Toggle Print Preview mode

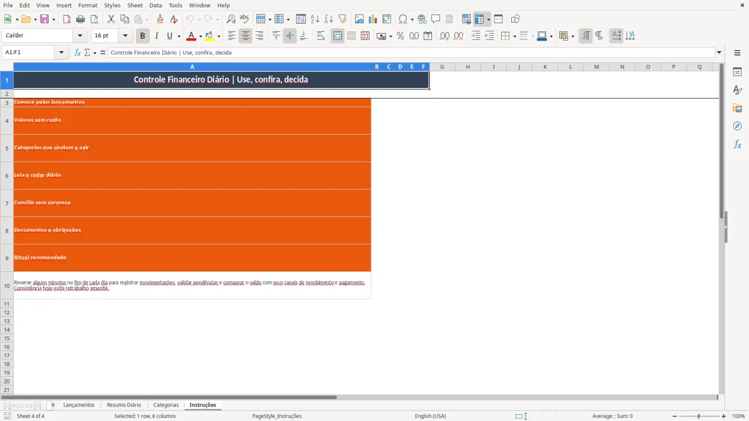(x=94, y=19)
